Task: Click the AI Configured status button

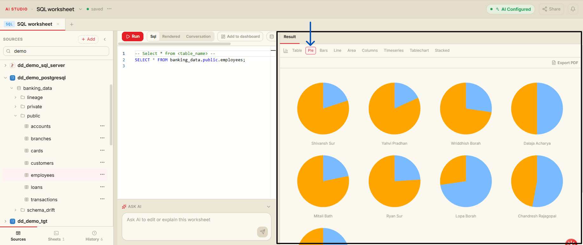Action: (510, 9)
